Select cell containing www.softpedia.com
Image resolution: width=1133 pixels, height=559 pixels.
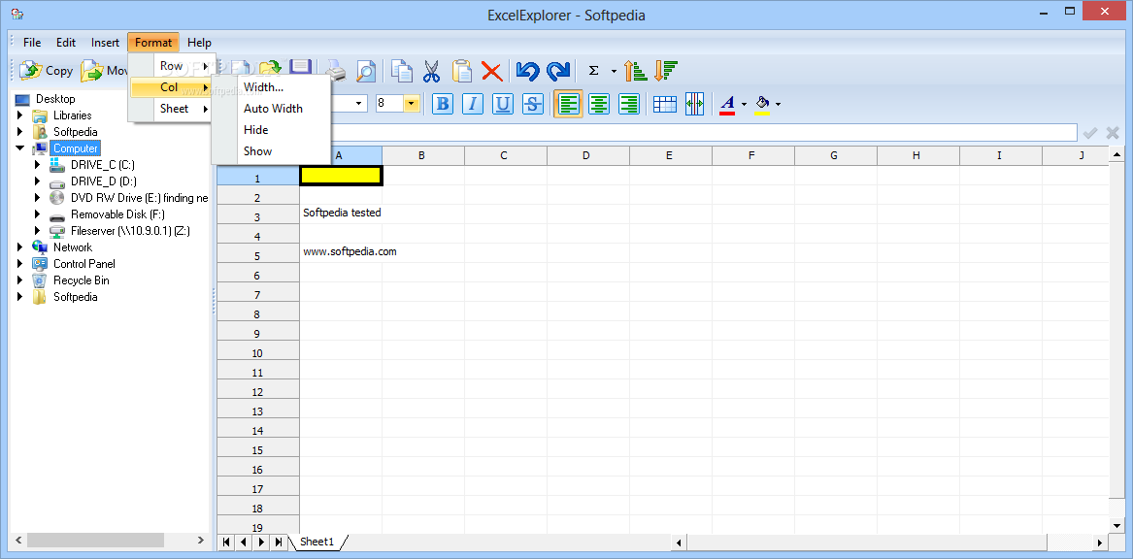[341, 252]
